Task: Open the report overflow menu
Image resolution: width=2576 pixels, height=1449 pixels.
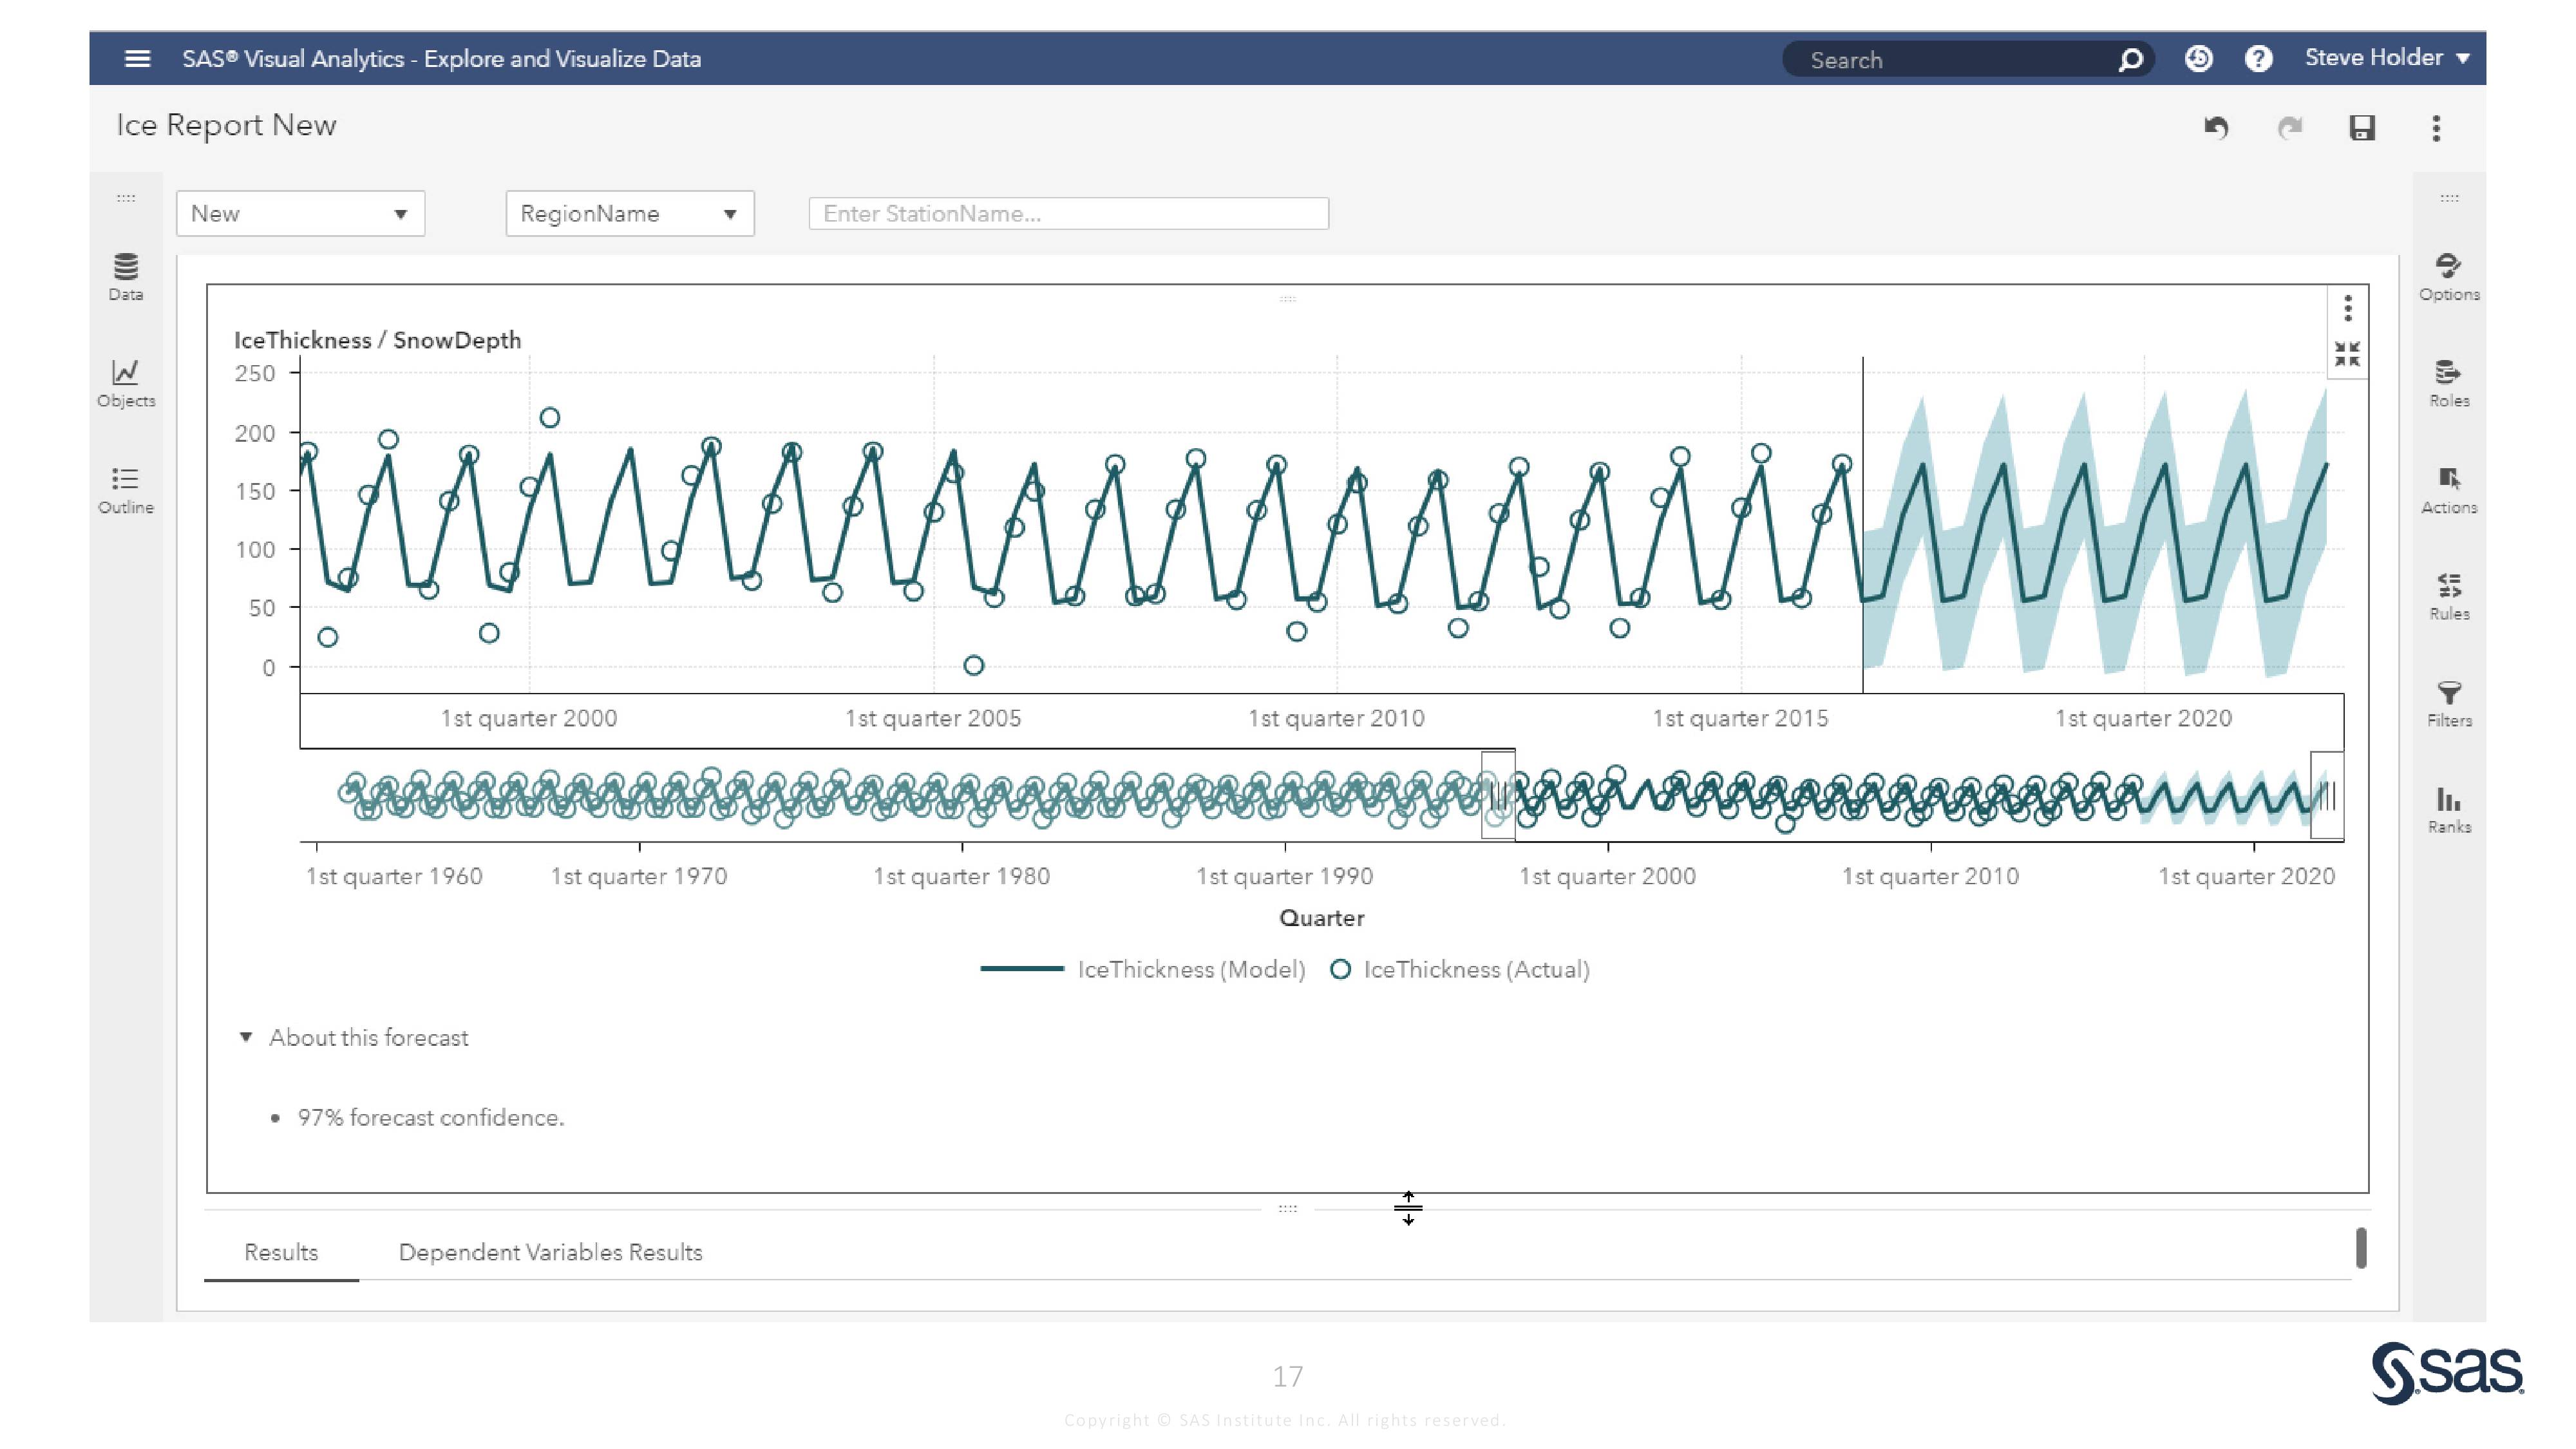Action: 2436,128
